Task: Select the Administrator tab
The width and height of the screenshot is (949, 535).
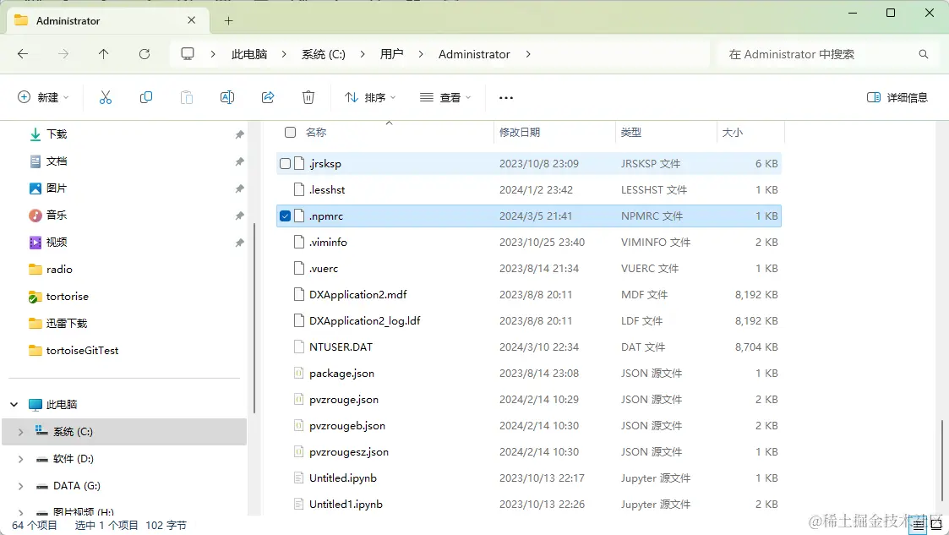Action: [x=106, y=20]
